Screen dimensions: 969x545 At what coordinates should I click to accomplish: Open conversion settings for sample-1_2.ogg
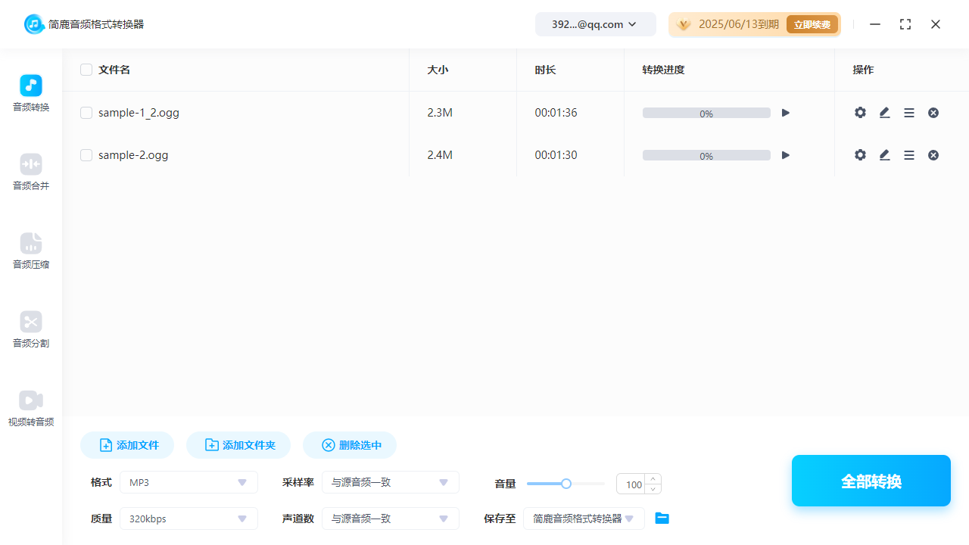(860, 112)
